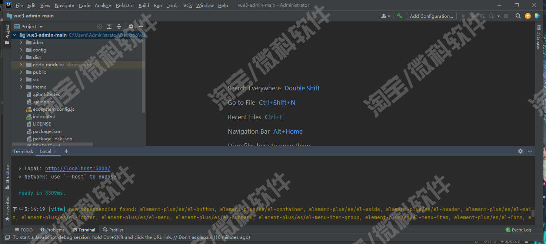
Task: Toggle the Structure side panel
Action: coord(7,177)
